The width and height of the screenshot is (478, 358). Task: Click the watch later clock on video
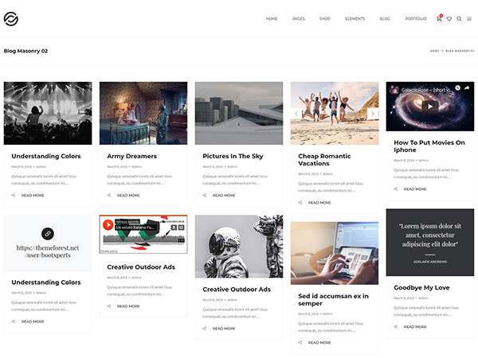(457, 88)
